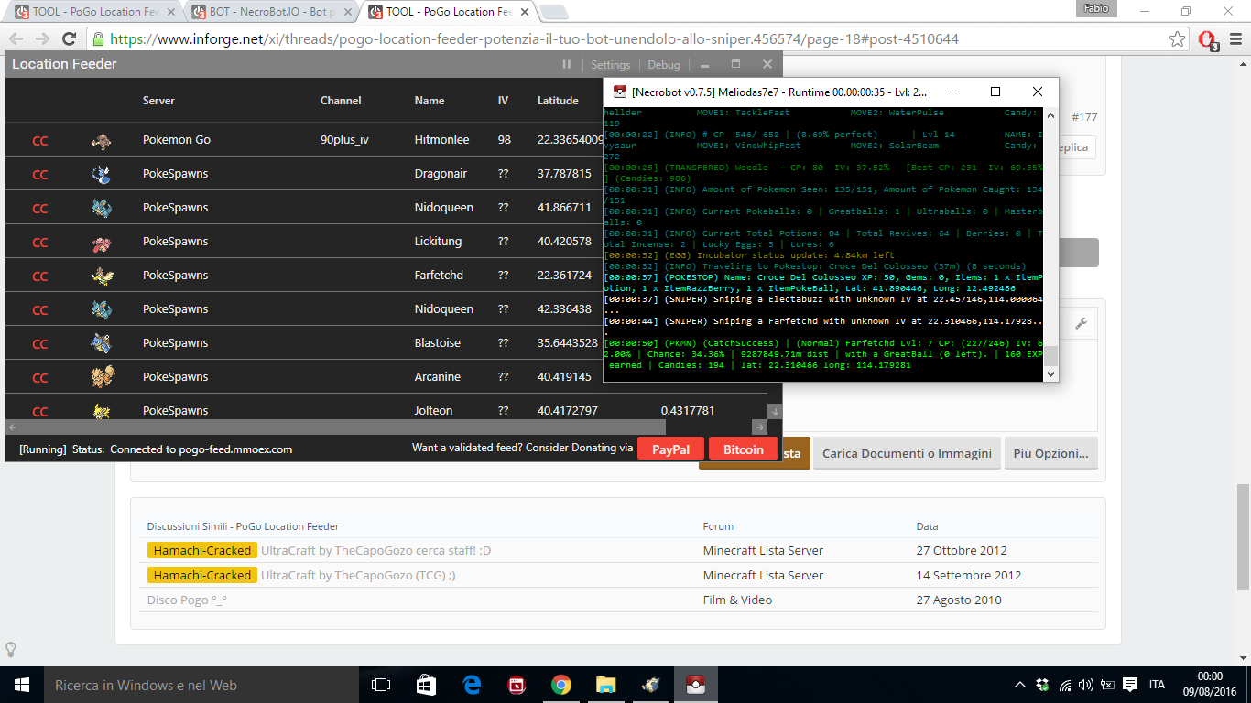Click the CC icon in the Hitmonlee row
This screenshot has height=703, width=1251.
point(40,140)
